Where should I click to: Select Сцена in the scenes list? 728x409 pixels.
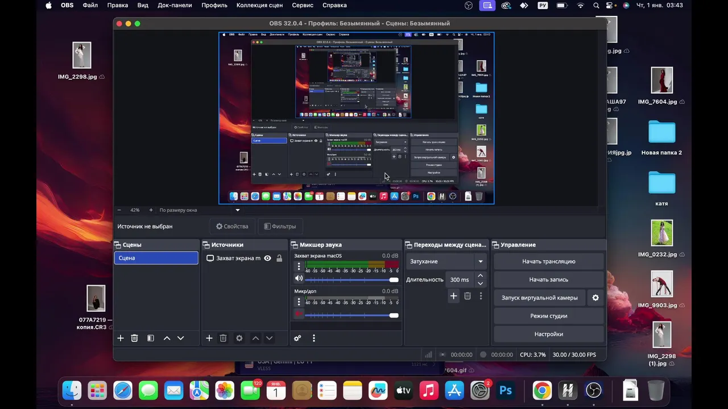coord(156,258)
